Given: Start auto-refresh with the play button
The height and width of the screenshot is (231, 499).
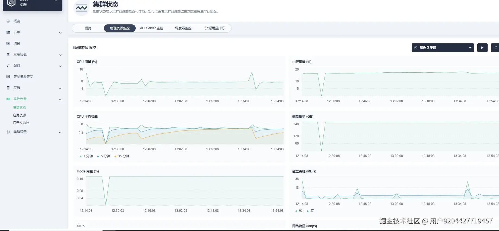Looking at the screenshot, I should click(x=482, y=48).
